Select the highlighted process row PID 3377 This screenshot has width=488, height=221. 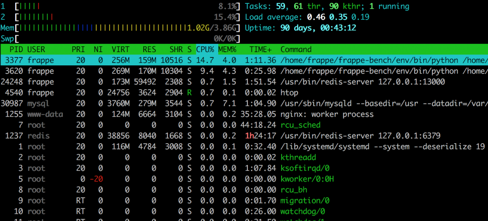(x=244, y=60)
